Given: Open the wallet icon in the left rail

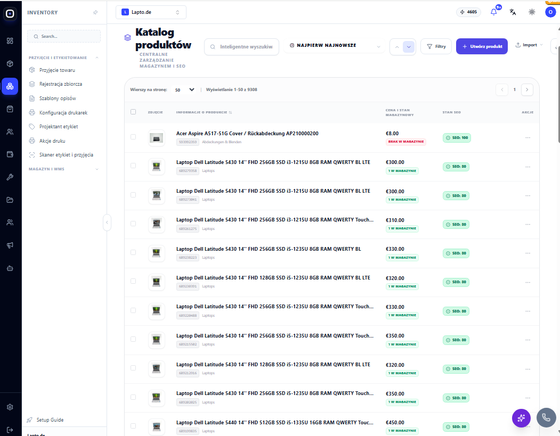Looking at the screenshot, I should [x=10, y=154].
